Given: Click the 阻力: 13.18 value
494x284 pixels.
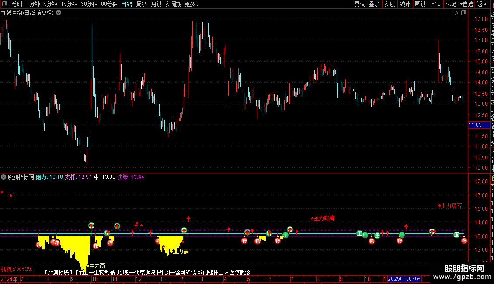Looking at the screenshot, I should tap(49, 177).
